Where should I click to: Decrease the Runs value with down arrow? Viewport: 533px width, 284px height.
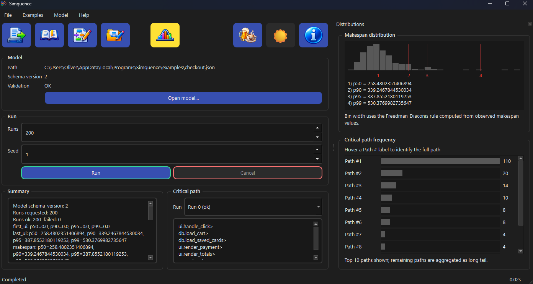click(x=317, y=137)
